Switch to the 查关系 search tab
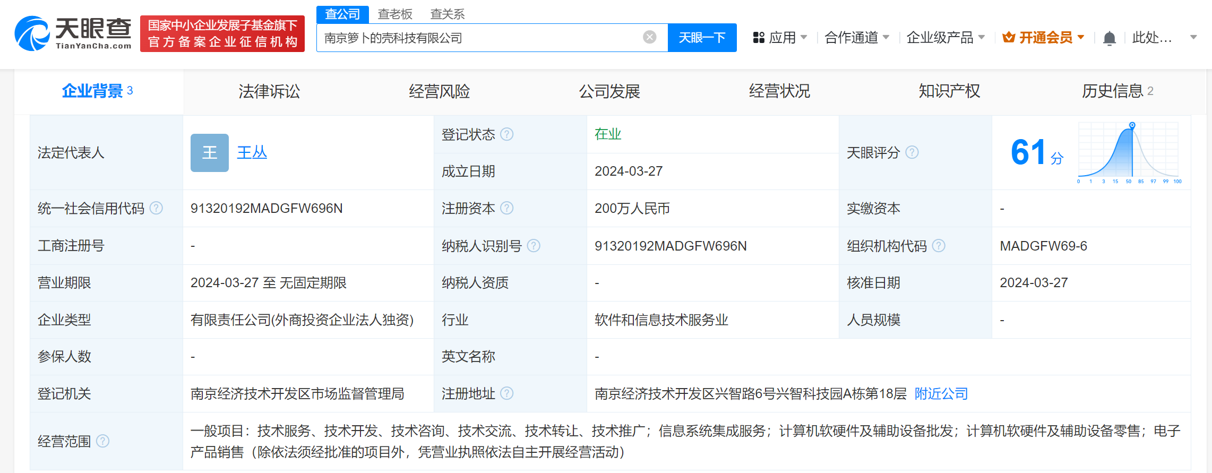Viewport: 1212px width, 473px height. pos(448,14)
